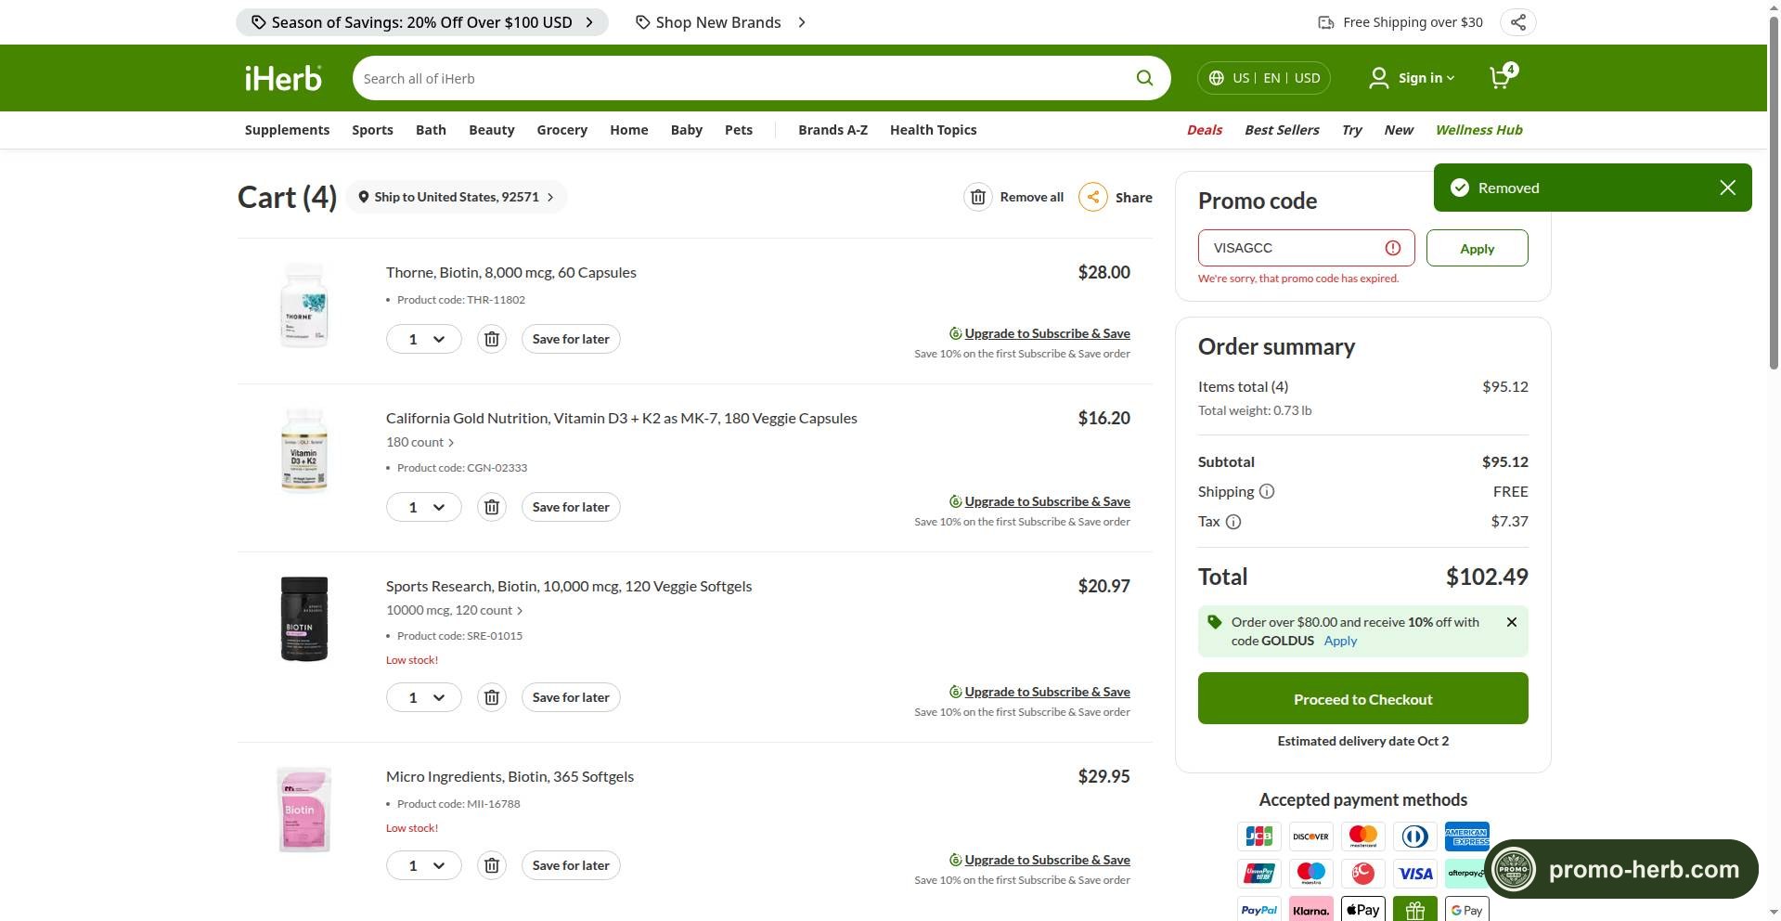Click the Tax info icon
Image resolution: width=1781 pixels, height=921 pixels.
tap(1233, 522)
